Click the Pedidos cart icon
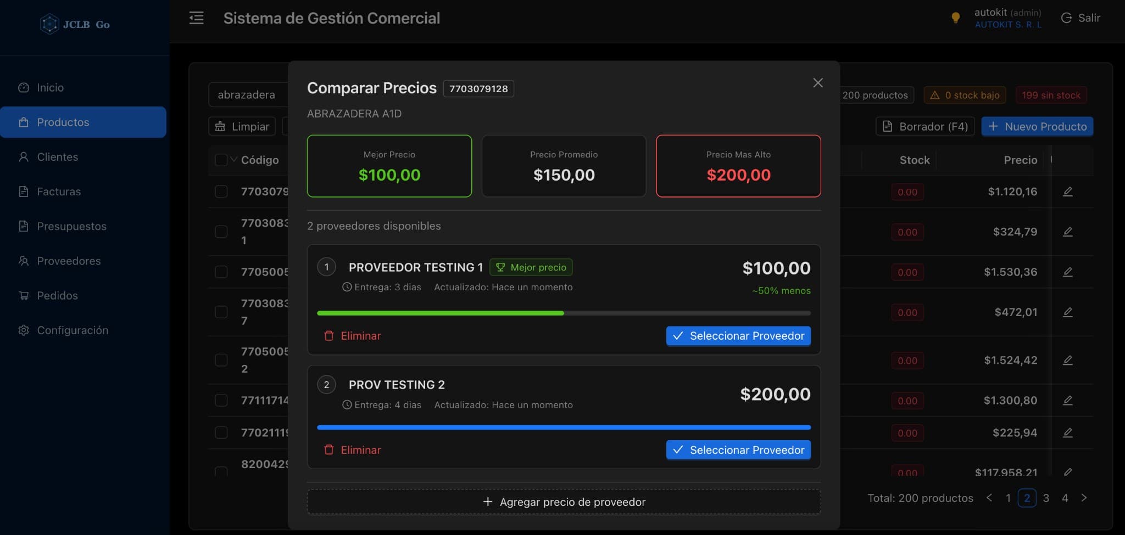 [23, 295]
